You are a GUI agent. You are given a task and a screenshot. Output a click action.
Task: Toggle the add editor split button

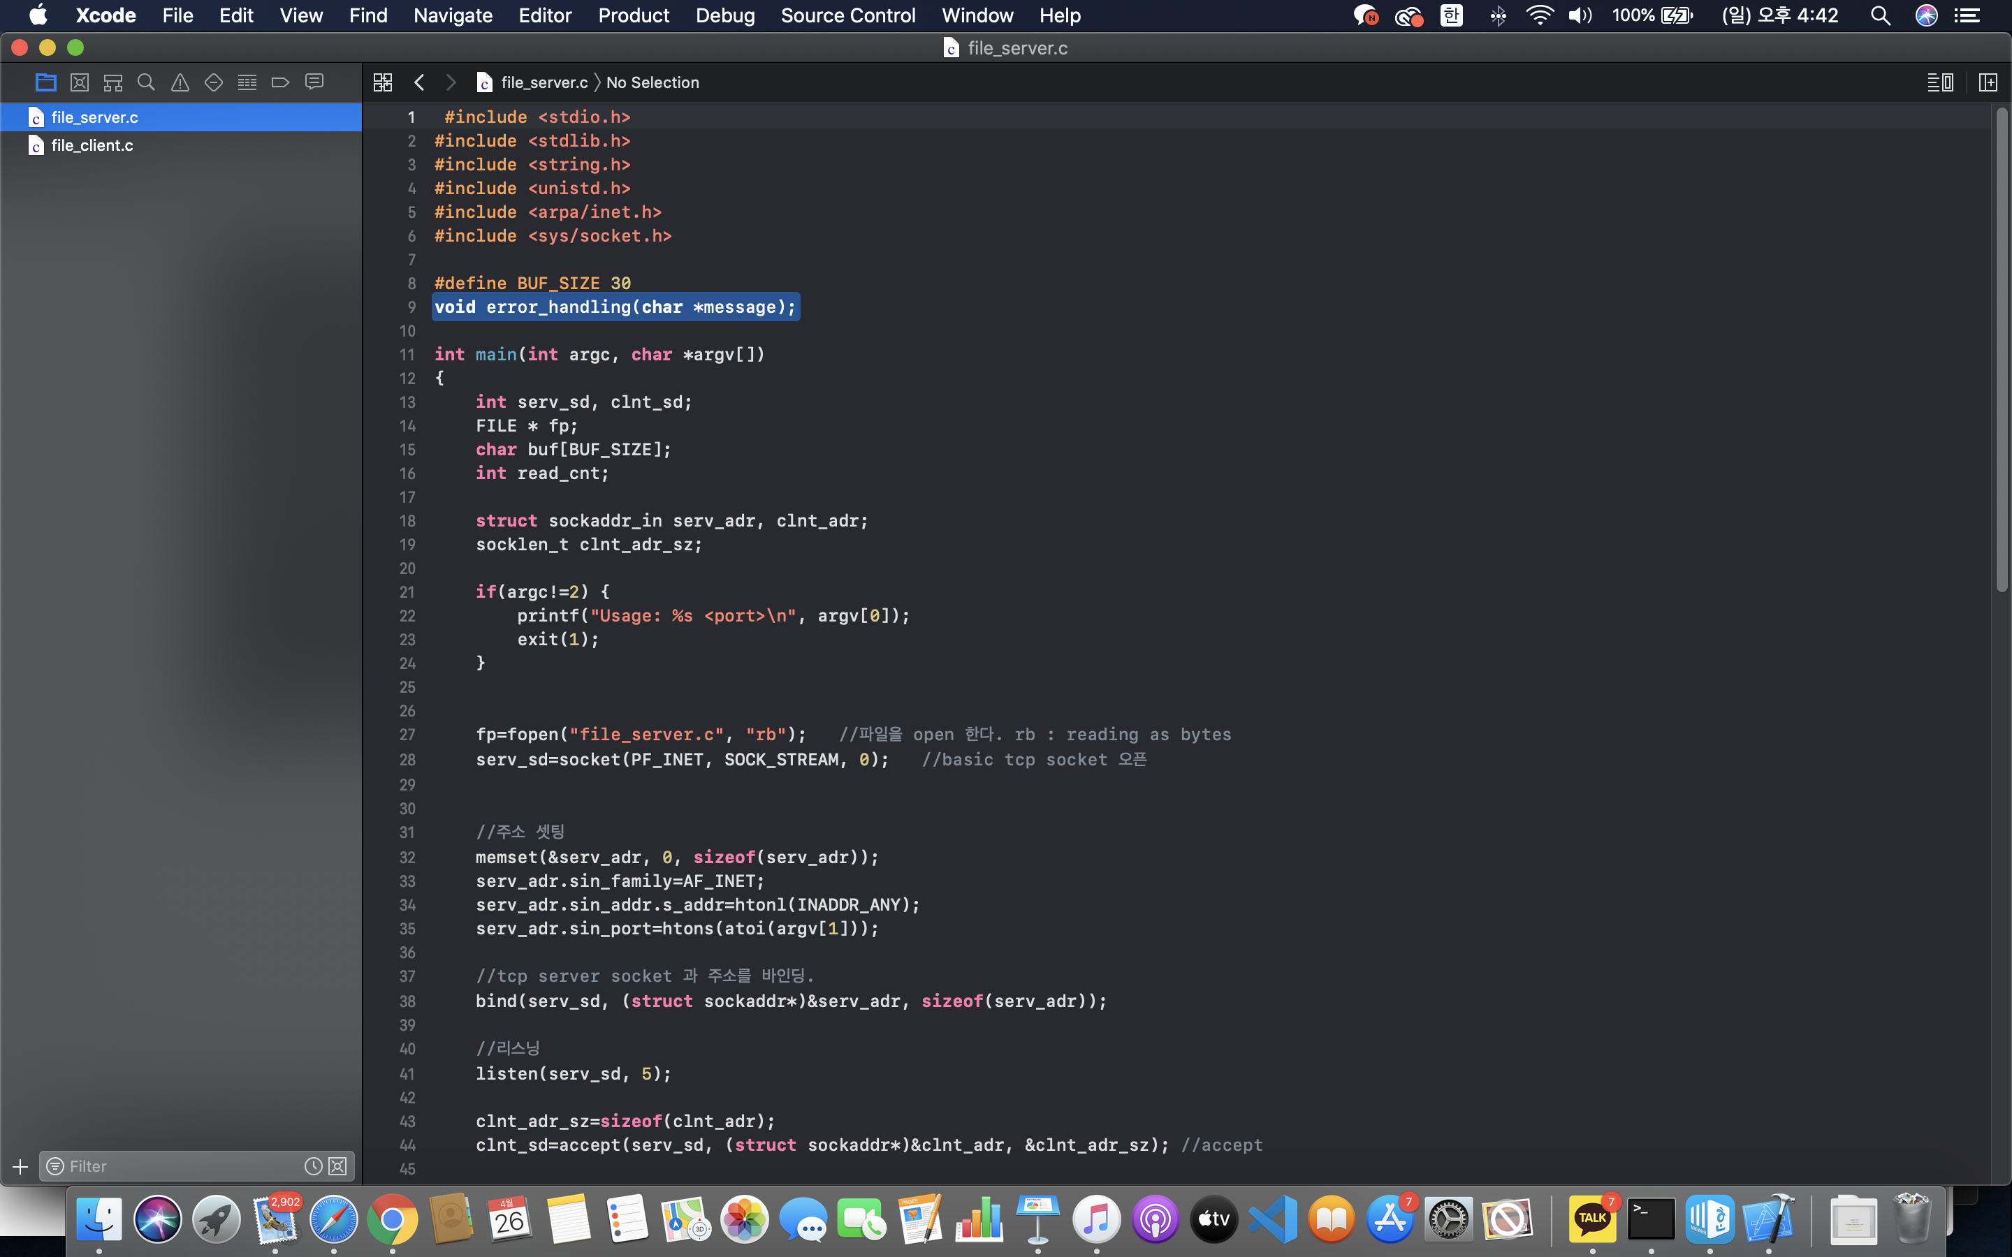click(1988, 82)
